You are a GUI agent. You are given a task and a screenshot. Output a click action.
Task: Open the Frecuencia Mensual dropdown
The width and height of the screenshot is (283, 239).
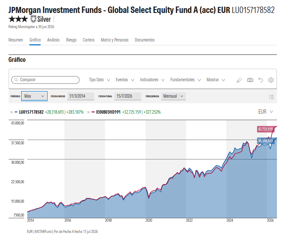tap(173, 96)
